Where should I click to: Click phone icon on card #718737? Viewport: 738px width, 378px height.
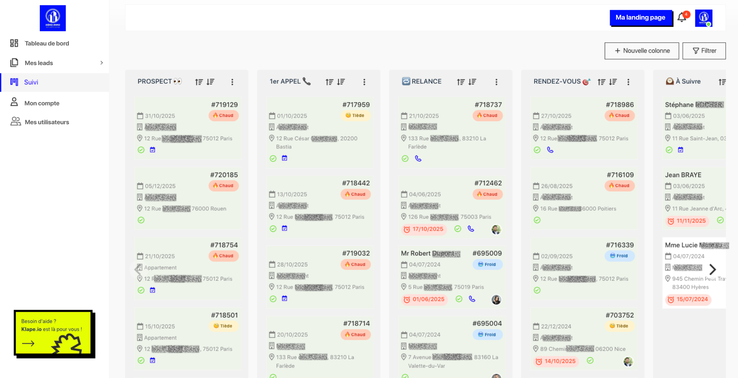(x=418, y=159)
